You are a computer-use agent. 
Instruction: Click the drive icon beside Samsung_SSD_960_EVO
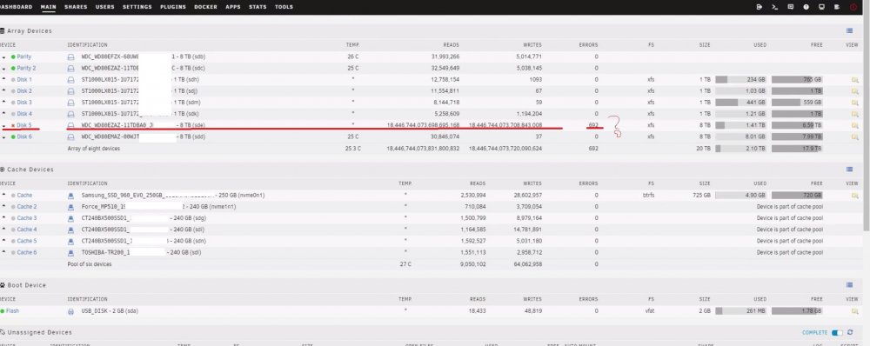pos(71,196)
